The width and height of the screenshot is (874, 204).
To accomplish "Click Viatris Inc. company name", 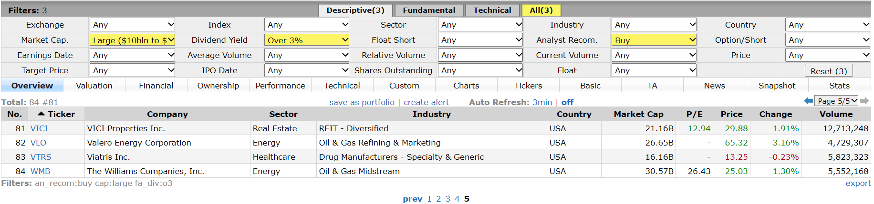I will [x=108, y=157].
